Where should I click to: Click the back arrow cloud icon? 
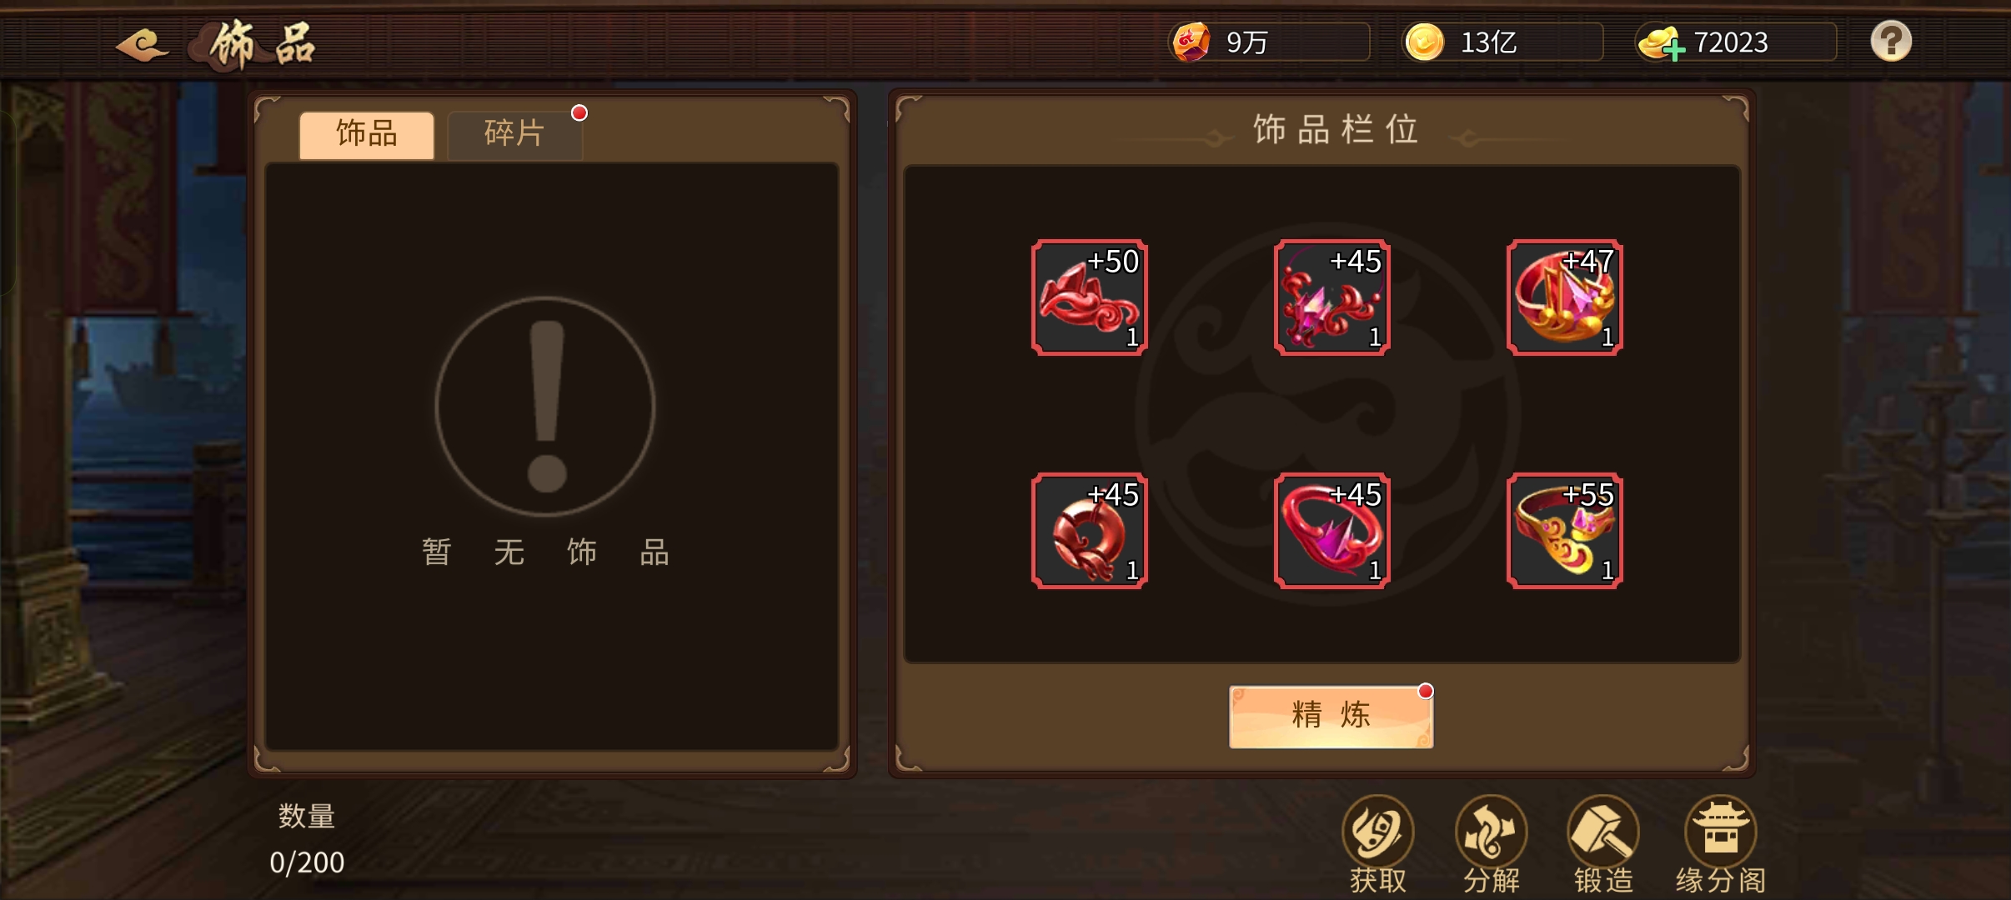tap(142, 43)
